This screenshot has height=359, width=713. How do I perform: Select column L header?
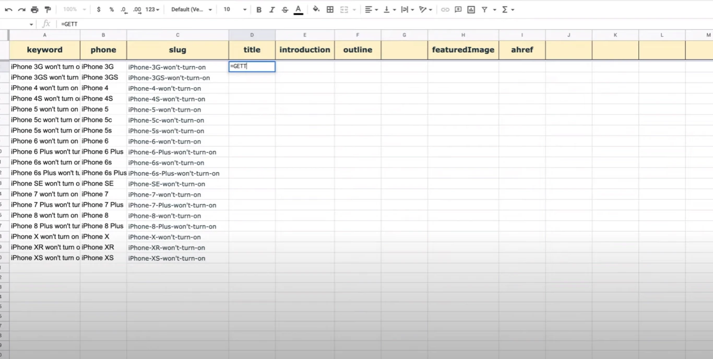coord(662,35)
